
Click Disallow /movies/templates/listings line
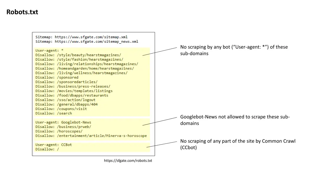click(x=74, y=91)
